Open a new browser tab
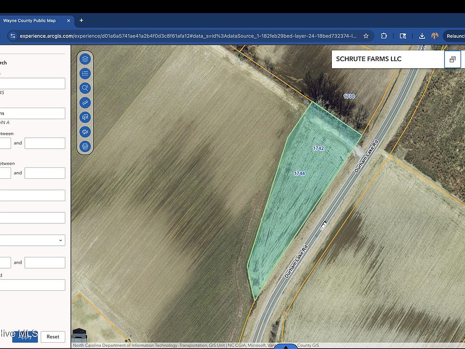 81,20
